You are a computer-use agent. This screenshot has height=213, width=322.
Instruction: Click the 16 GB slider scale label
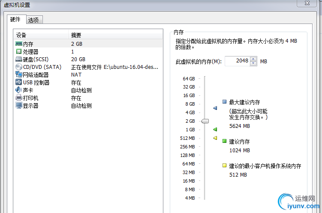189,95
